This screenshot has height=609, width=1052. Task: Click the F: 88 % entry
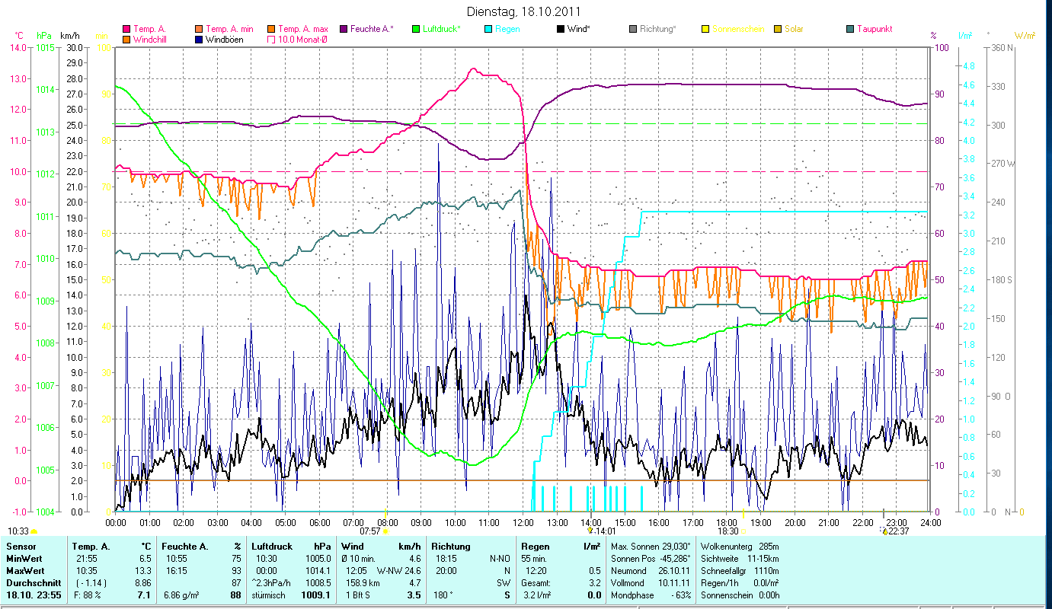click(89, 595)
